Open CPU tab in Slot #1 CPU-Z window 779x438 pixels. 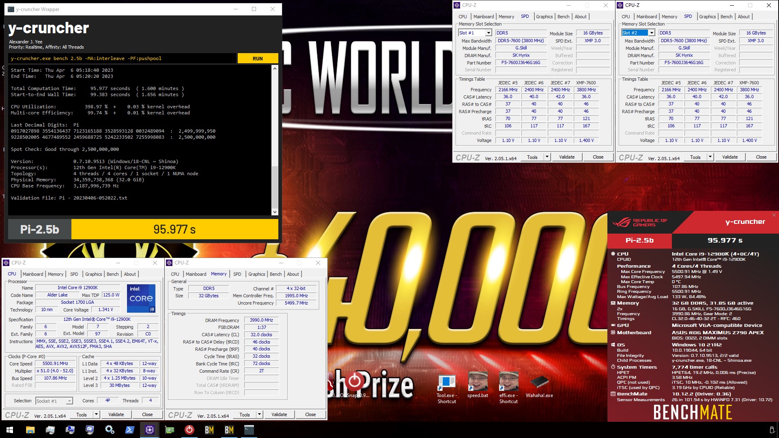[463, 17]
